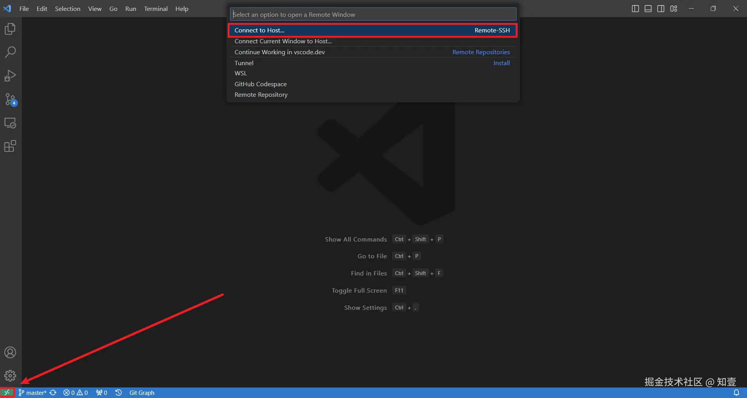Focus the remote window option search box
747x398 pixels.
pos(373,14)
